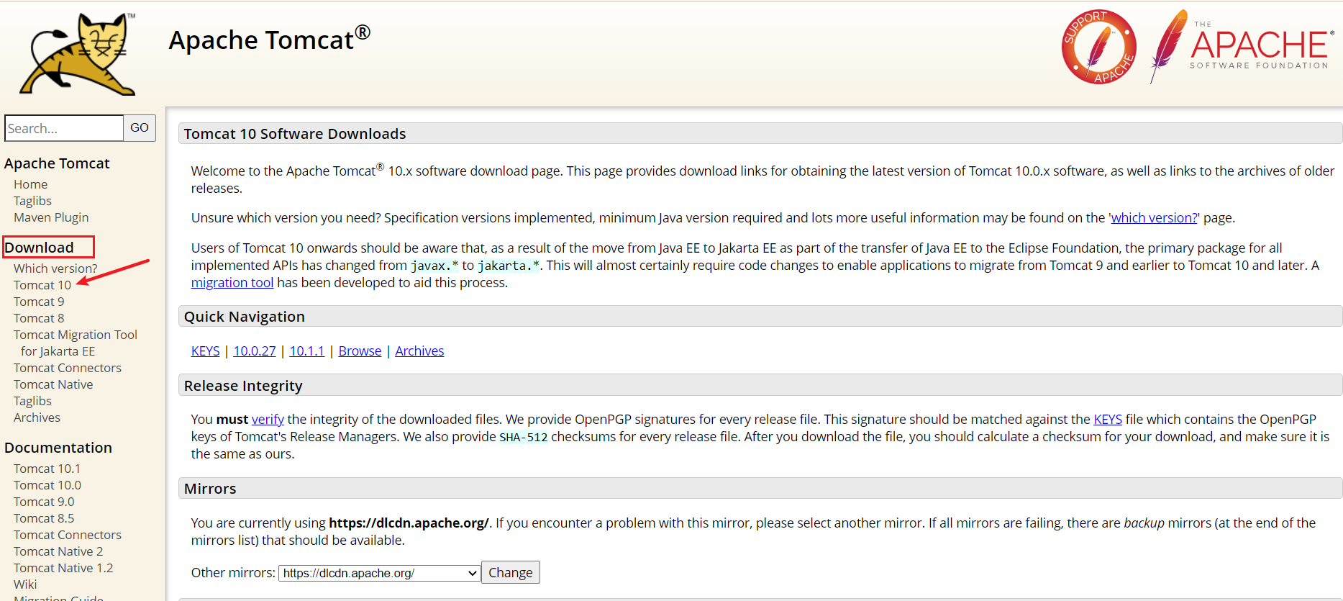Viewport: 1343px width, 601px height.
Task: Click the Quick Navigation section heading
Action: (245, 317)
